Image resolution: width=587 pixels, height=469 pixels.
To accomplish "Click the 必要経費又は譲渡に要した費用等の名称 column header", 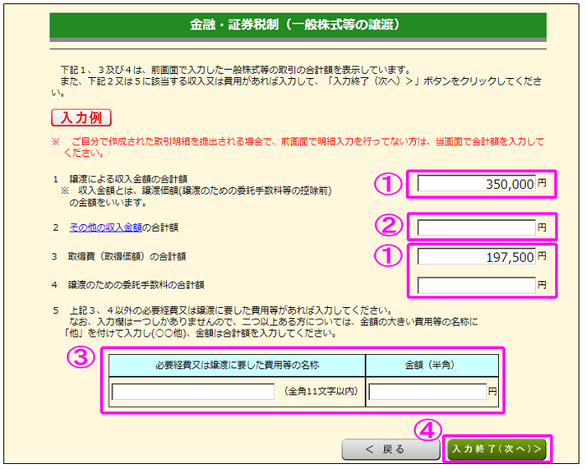I will coord(237,365).
